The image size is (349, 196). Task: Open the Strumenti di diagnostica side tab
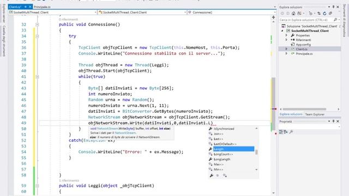(x=345, y=20)
